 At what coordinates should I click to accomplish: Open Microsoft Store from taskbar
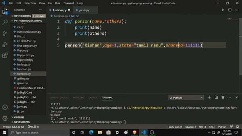(x=109, y=133)
